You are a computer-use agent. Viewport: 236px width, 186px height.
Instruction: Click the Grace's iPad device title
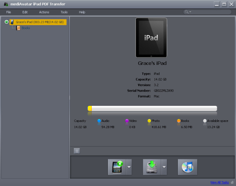coord(152,63)
